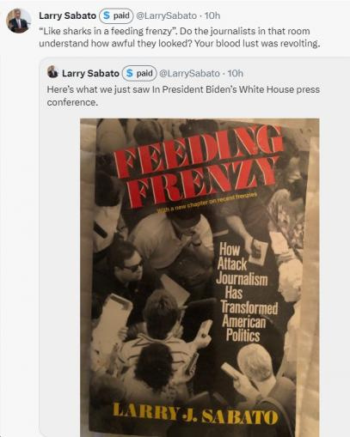Click @LarrySabato handle in top tweet
This screenshot has width=350, height=437.
click(166, 15)
